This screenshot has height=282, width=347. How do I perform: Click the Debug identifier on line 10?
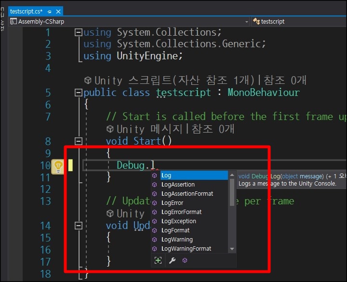tap(131, 165)
